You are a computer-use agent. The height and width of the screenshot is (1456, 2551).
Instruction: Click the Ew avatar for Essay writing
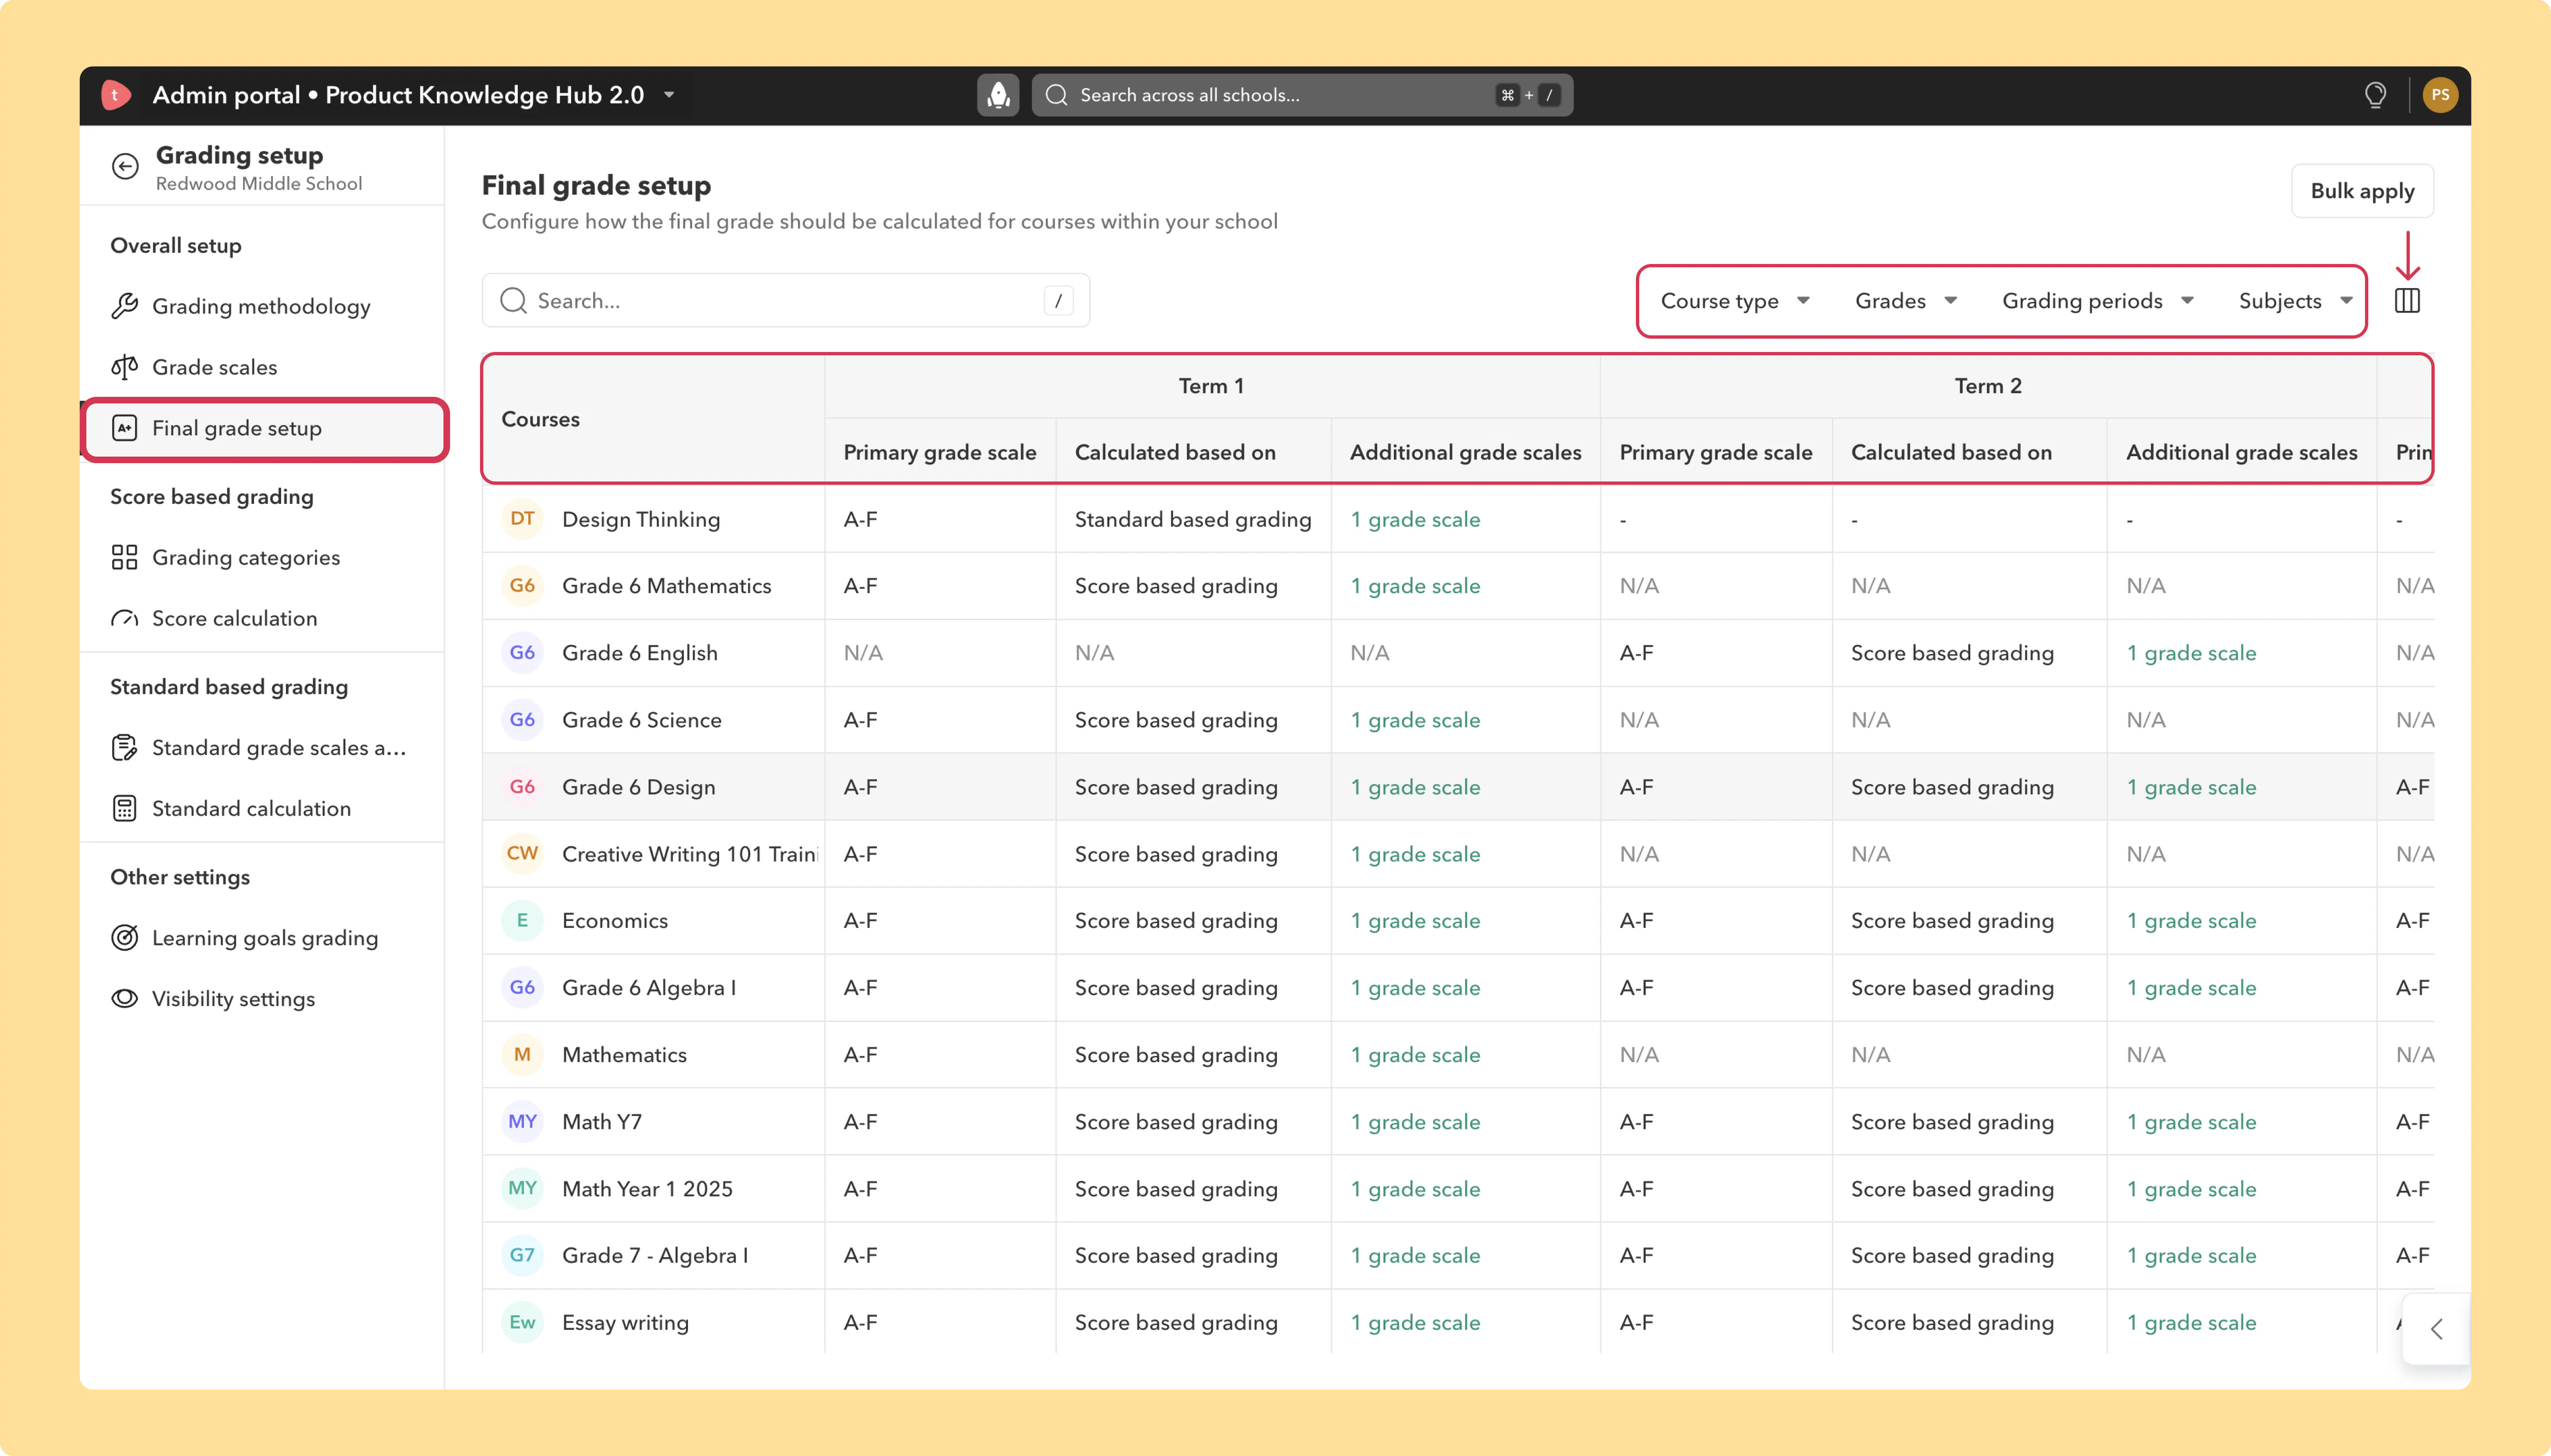(522, 1322)
